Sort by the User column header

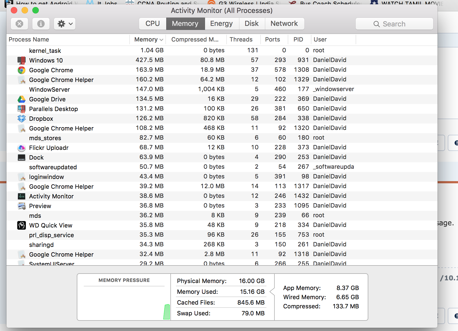[x=333, y=40]
